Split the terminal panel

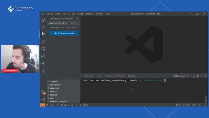194,76
